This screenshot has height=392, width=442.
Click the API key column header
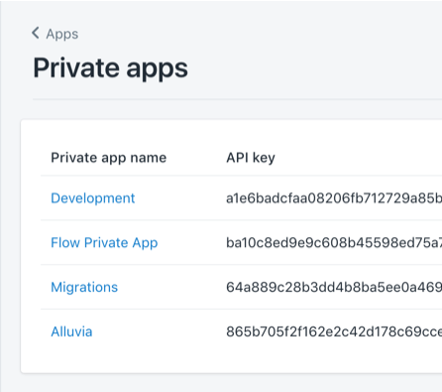(251, 158)
